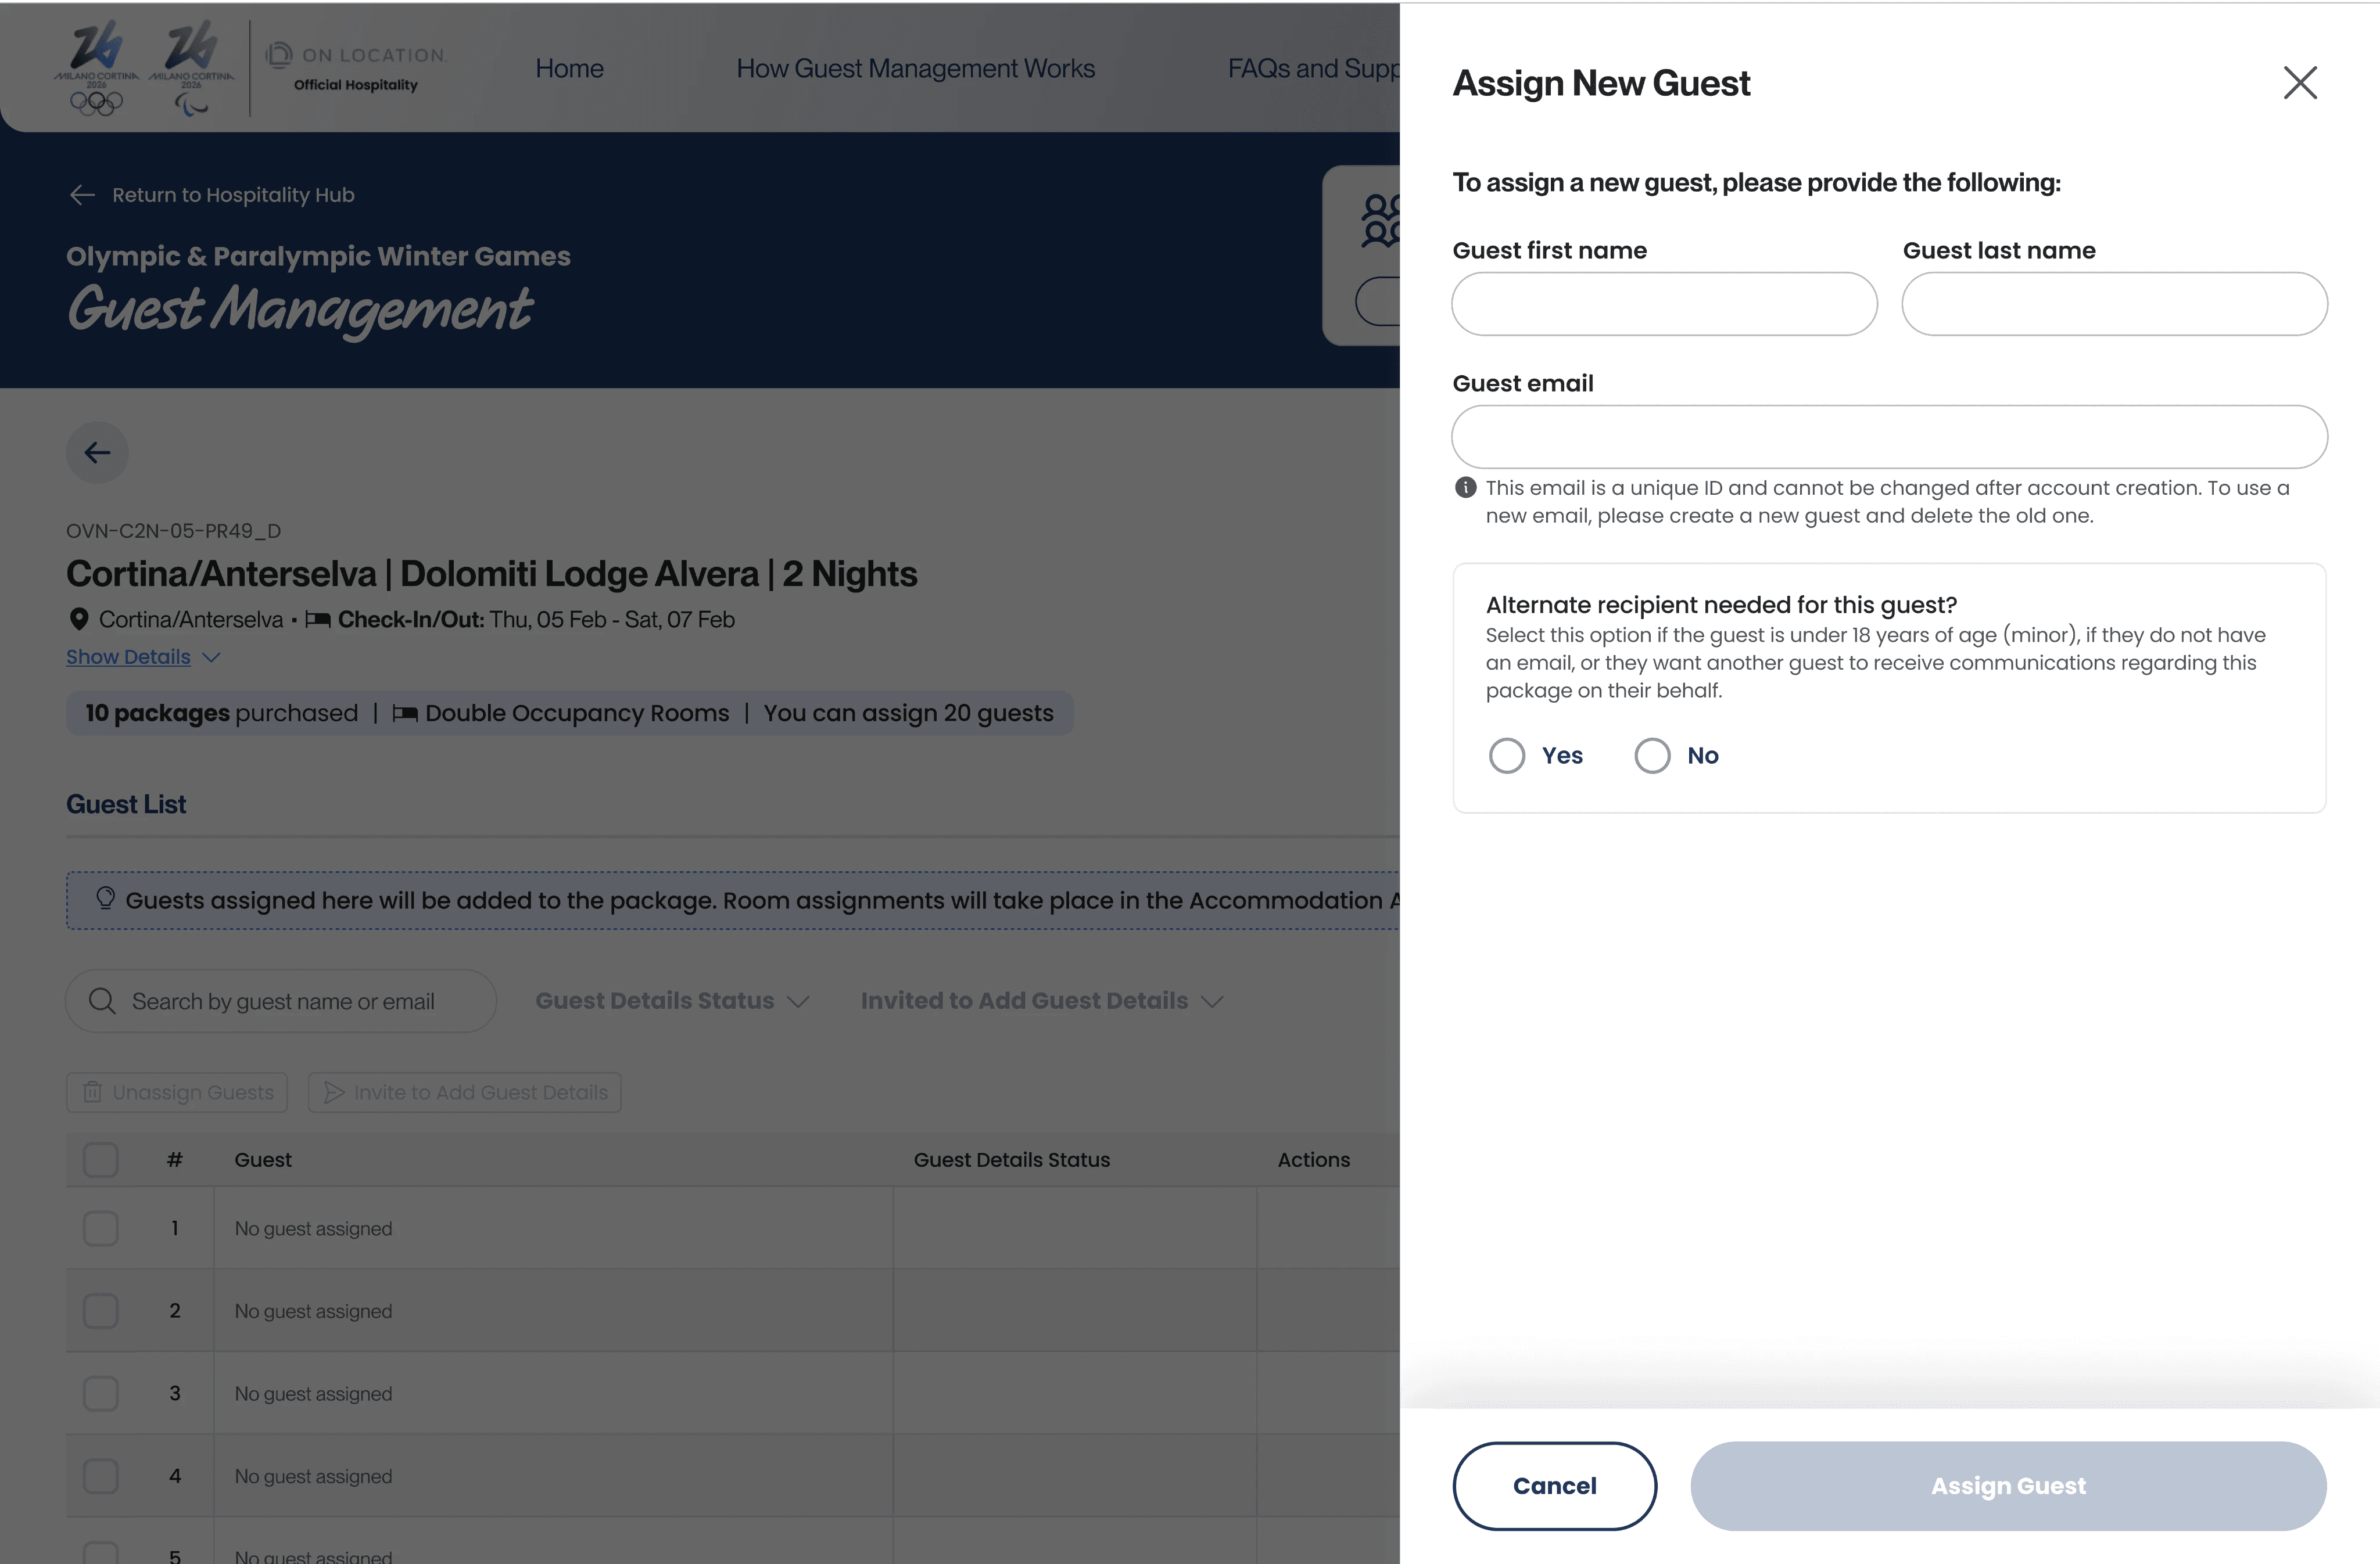Select Yes for alternate recipient
Screen dimensions: 2380x1564
pyautogui.click(x=1507, y=756)
